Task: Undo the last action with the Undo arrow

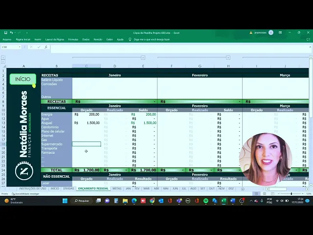Action: 11,33
